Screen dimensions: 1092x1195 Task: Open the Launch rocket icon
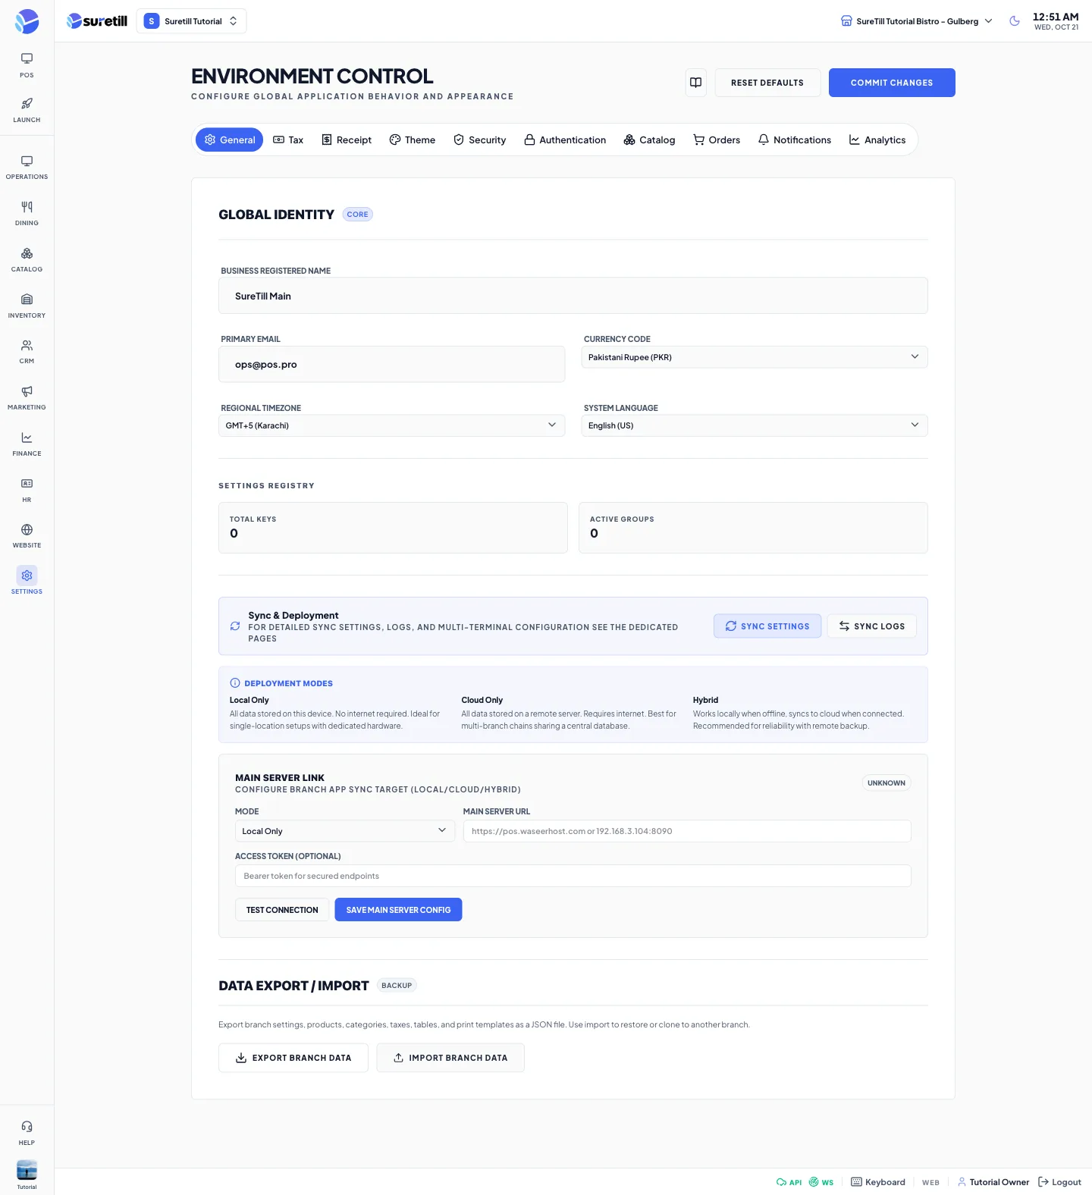click(27, 110)
